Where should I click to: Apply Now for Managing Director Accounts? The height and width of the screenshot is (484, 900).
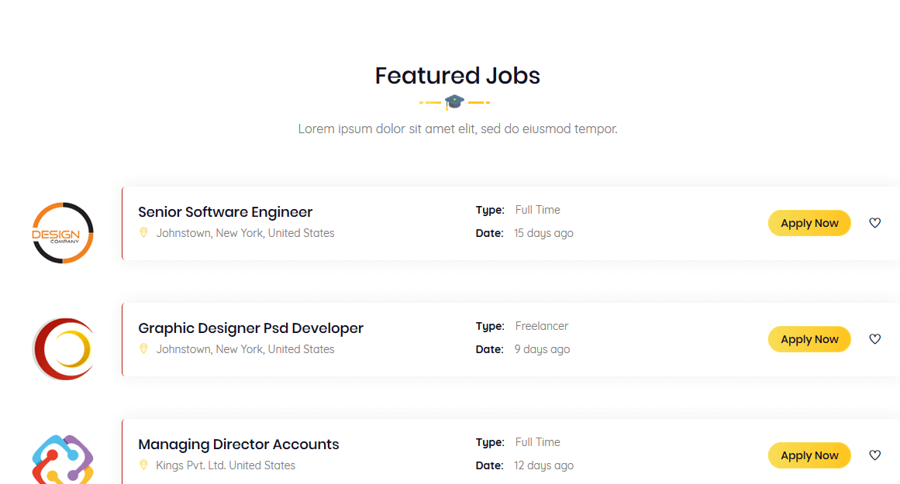click(809, 455)
